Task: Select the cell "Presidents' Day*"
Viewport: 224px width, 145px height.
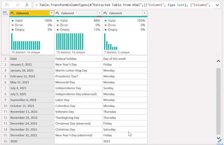Action: [78, 76]
